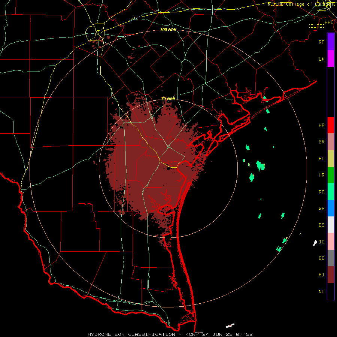Click the GR legend label

click(x=321, y=142)
